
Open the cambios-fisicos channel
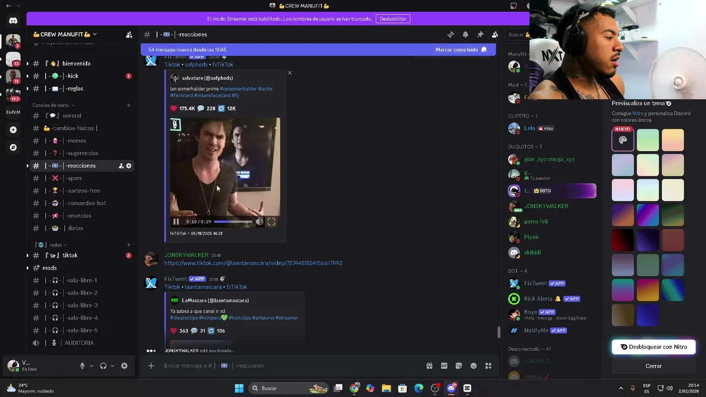pyautogui.click(x=82, y=128)
